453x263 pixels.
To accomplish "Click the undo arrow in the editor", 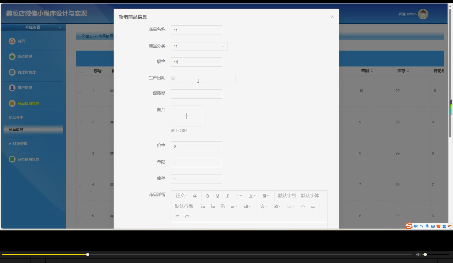I will pos(177,216).
